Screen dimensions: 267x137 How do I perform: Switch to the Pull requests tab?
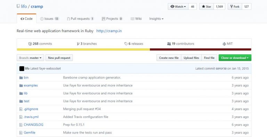pos(80,19)
